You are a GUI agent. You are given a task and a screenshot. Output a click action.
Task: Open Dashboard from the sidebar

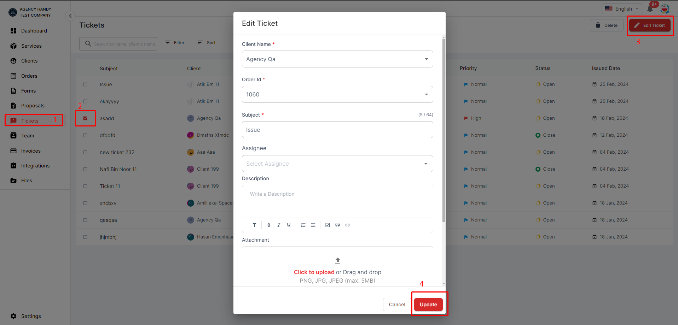point(34,31)
